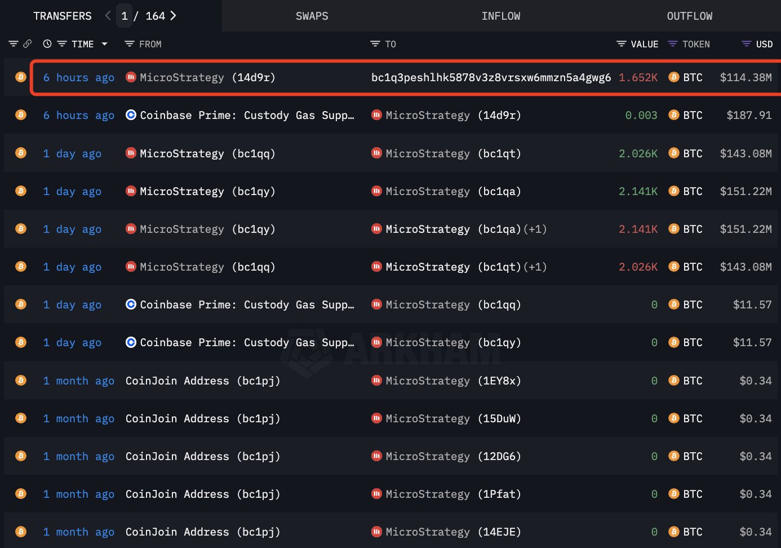This screenshot has height=548, width=781.
Task: Switch to the SWAPS tab
Action: coord(312,16)
